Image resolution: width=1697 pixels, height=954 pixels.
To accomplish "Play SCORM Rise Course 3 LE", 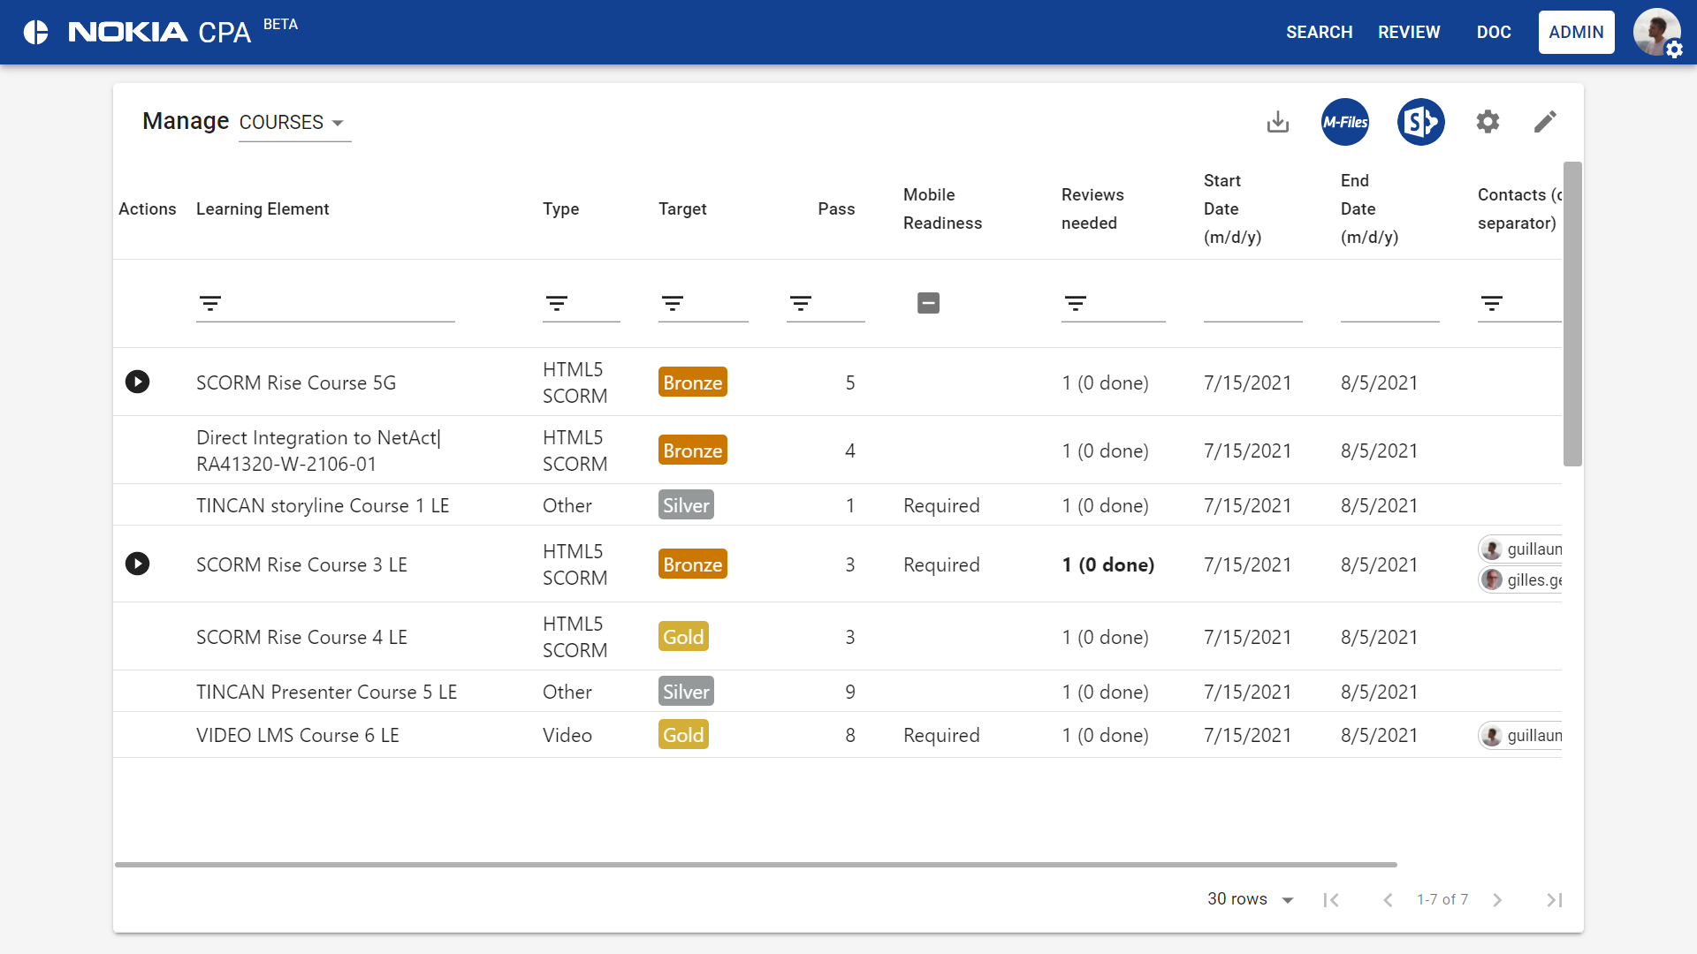I will coord(137,564).
